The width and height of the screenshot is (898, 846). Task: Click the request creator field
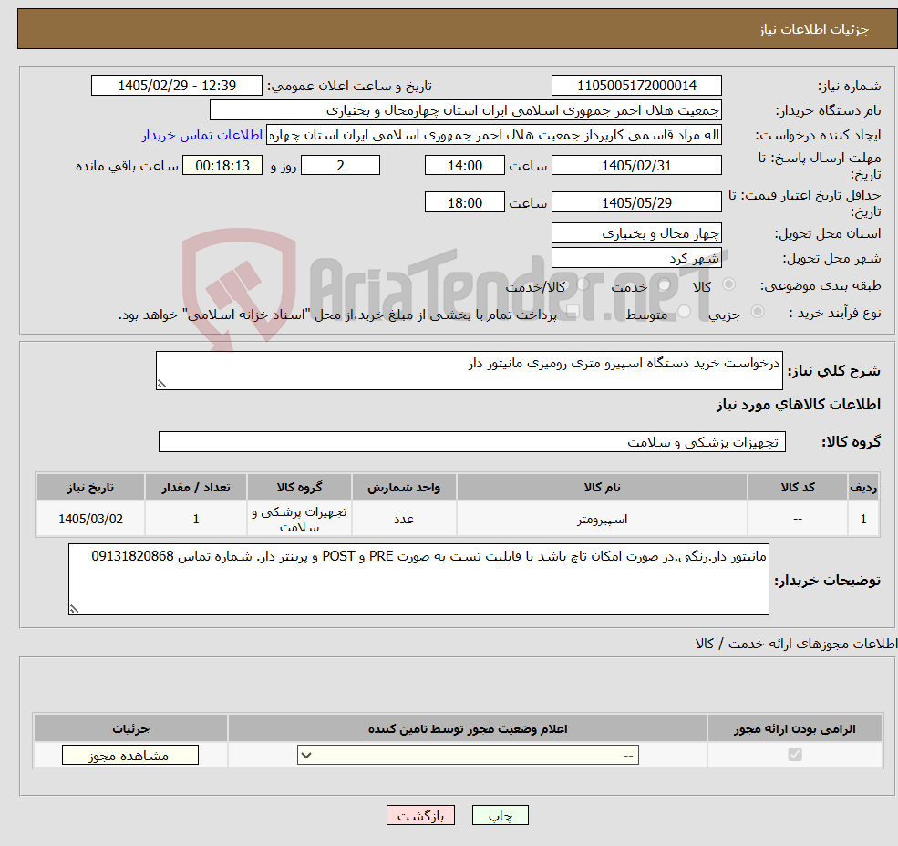pos(493,135)
